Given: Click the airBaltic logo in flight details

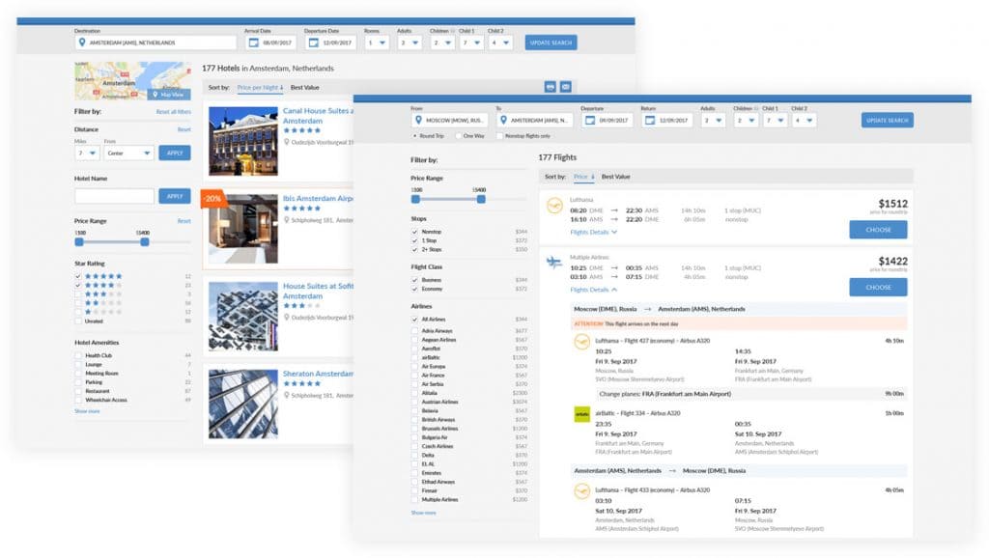Looking at the screenshot, I should coord(582,414).
